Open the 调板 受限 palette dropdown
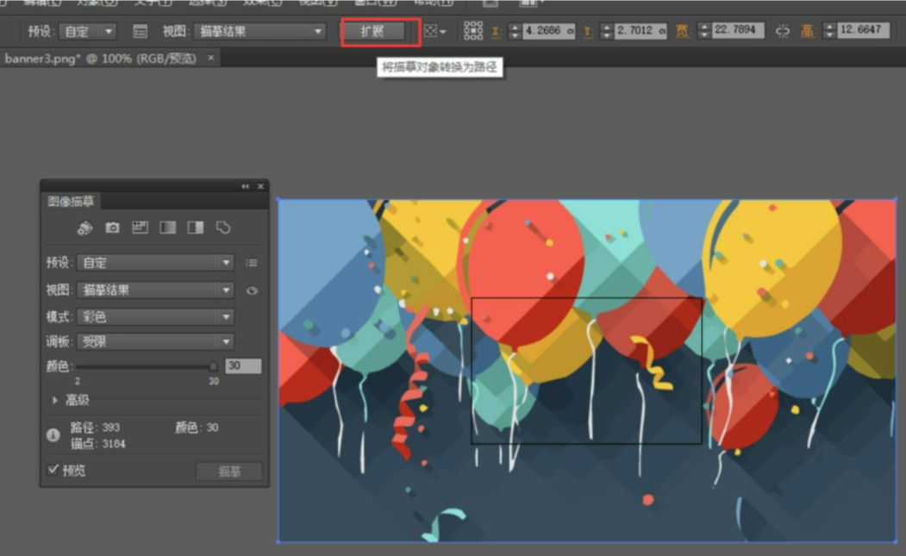This screenshot has width=906, height=556. tap(155, 341)
